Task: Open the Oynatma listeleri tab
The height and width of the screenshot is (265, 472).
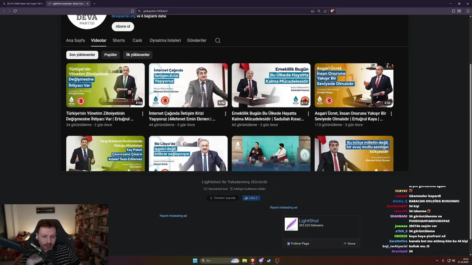Action: point(165,40)
